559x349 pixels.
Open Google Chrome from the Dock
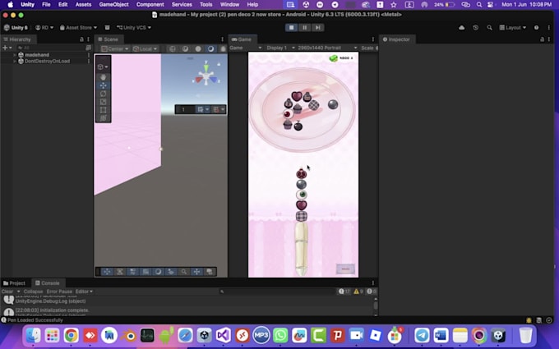(x=72, y=336)
